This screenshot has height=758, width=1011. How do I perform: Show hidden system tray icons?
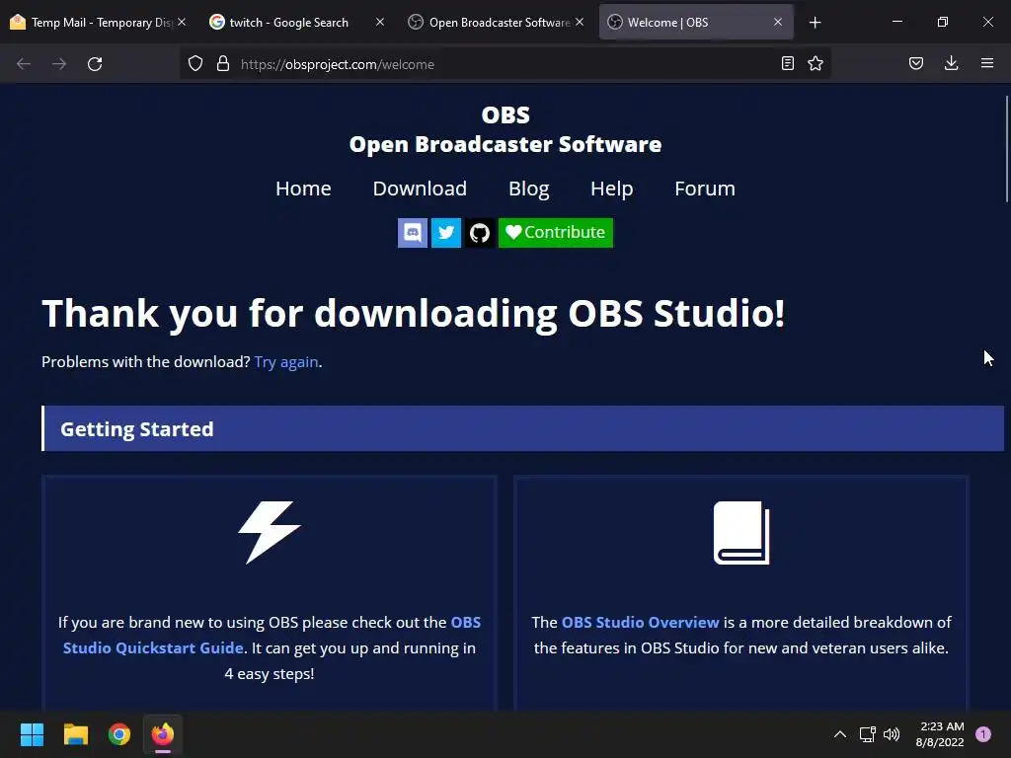(x=839, y=734)
